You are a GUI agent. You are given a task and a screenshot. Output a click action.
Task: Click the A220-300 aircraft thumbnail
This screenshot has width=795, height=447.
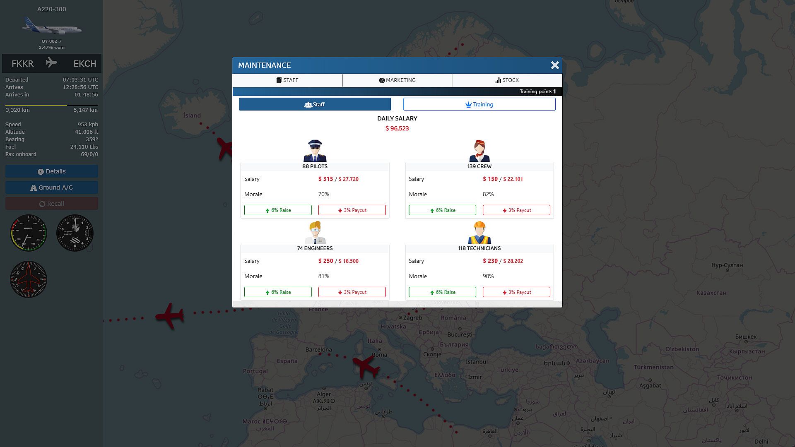[x=52, y=27]
